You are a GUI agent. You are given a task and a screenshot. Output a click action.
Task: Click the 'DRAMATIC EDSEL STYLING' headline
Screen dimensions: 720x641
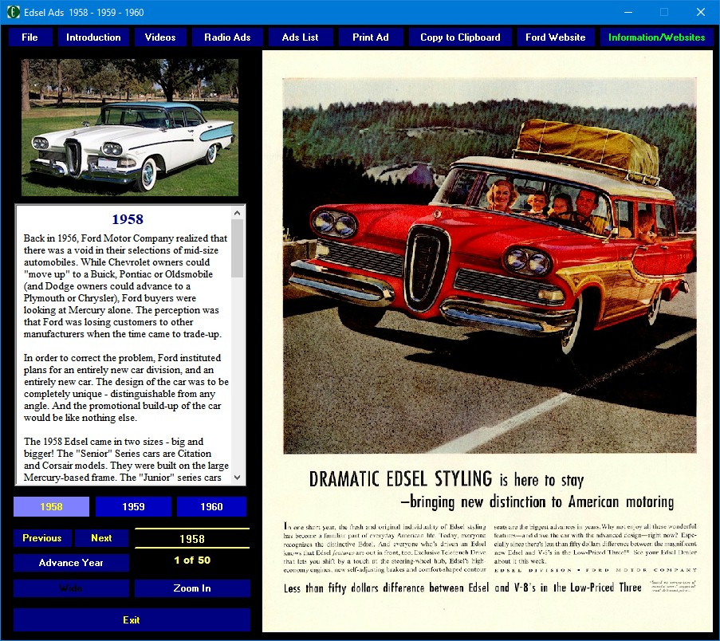click(x=400, y=479)
